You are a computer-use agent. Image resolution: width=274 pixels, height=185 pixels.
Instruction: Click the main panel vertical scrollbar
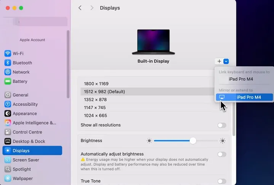tap(234, 118)
